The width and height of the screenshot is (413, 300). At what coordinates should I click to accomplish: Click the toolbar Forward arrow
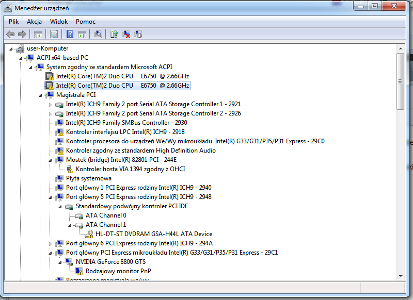tap(22, 34)
